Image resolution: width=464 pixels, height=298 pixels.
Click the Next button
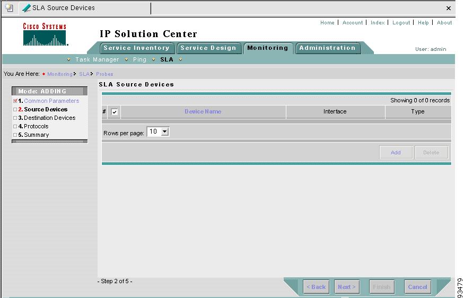[x=347, y=287]
